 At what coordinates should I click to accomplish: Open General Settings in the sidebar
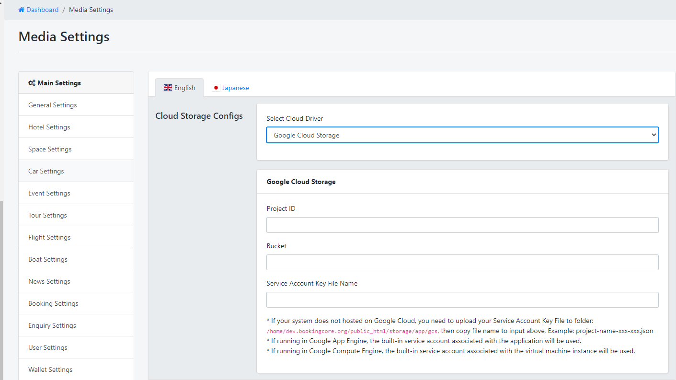[53, 105]
